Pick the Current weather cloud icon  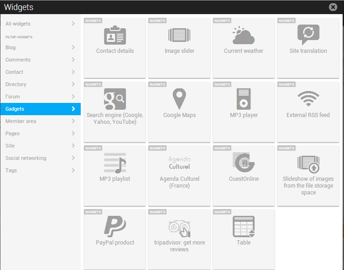point(244,35)
